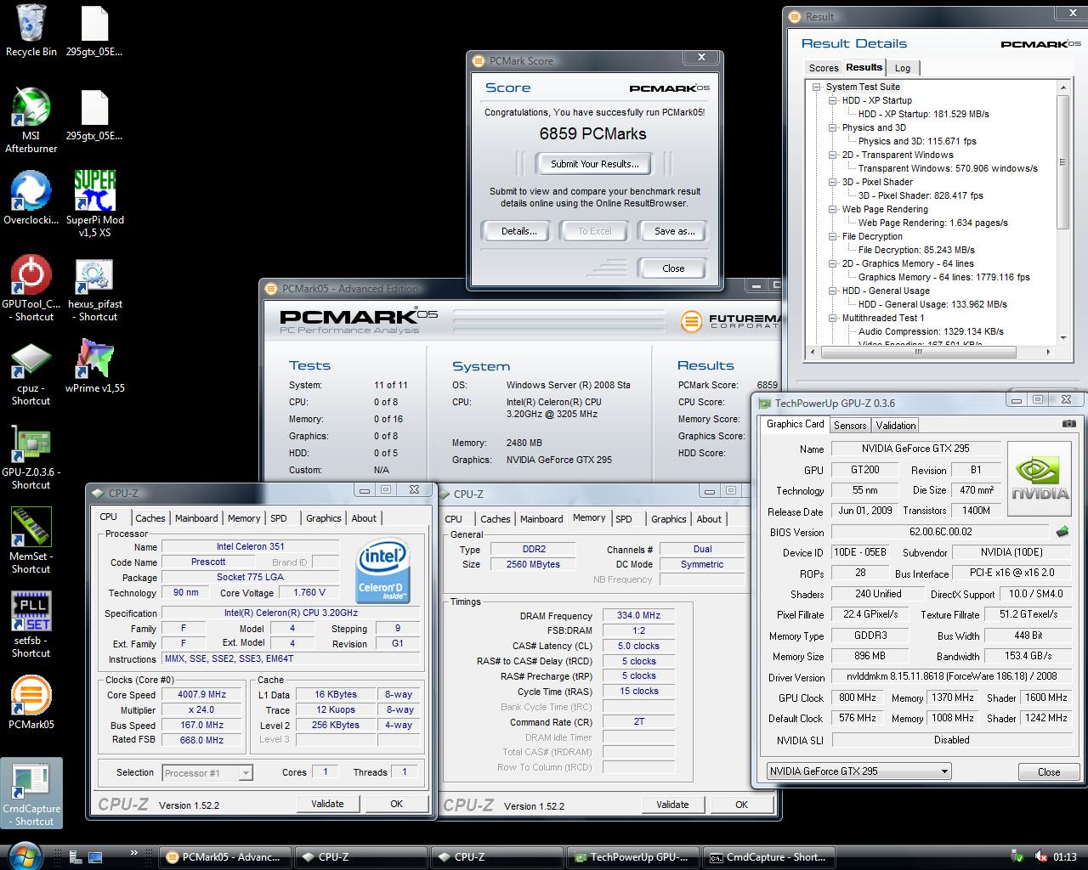Open Validation tab in GPU-Z

tap(896, 426)
